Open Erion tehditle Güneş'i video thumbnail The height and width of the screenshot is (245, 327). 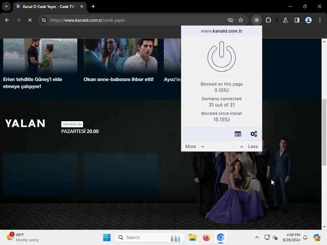click(x=40, y=56)
